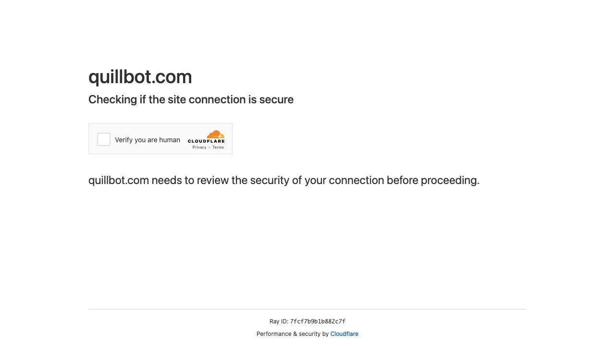Click the CLOUDFLARE wordmark under the cloud
Screen dimensions: 615x346
click(206, 141)
